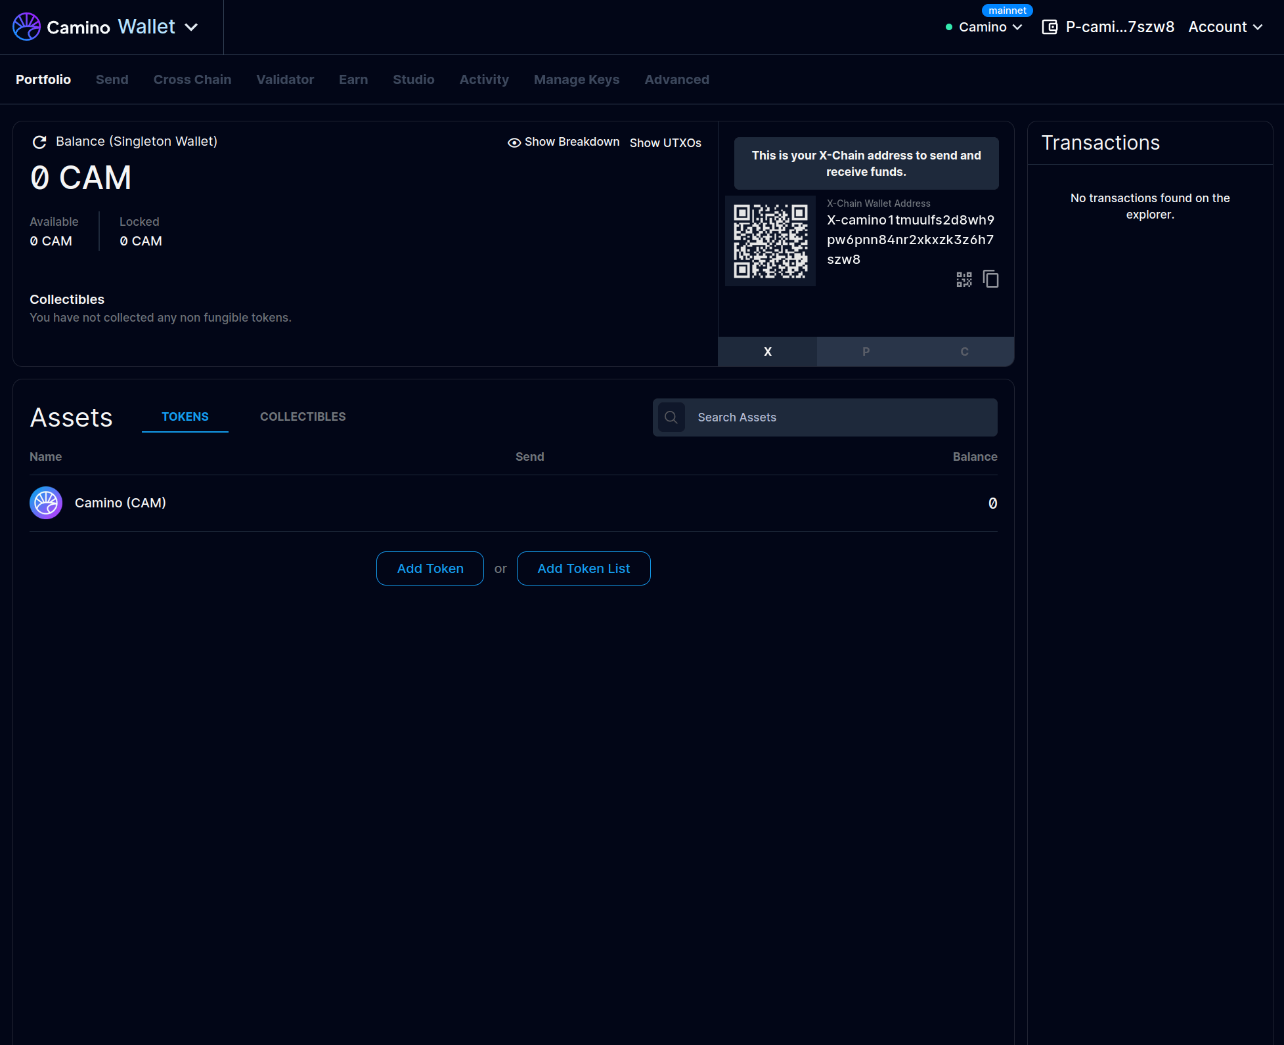The width and height of the screenshot is (1284, 1045).
Task: Click the Camino (CAM) token icon
Action: (x=46, y=503)
